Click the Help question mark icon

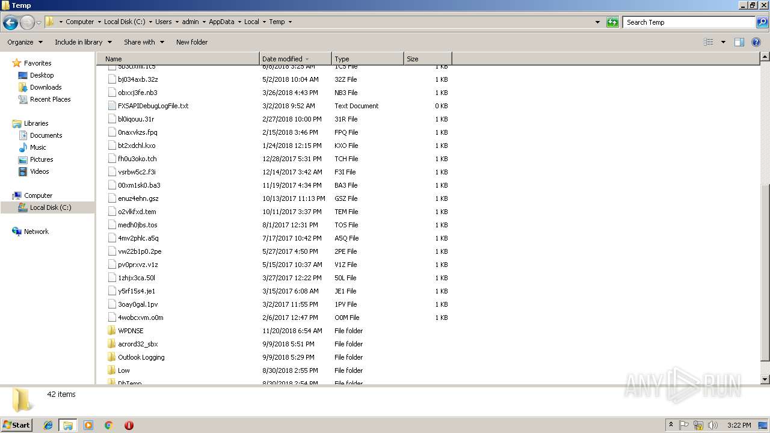(x=756, y=42)
